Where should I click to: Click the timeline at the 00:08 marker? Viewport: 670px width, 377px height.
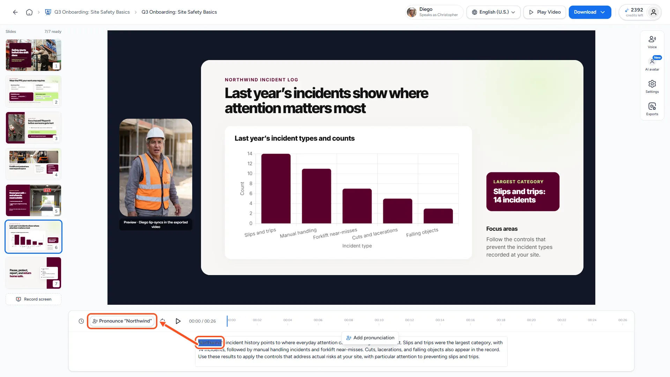(x=348, y=320)
